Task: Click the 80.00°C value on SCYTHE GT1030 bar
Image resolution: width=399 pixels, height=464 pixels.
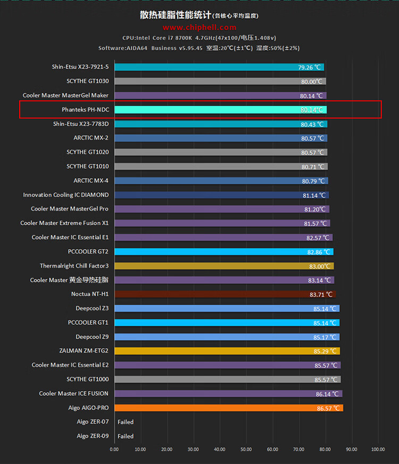Action: click(x=312, y=82)
